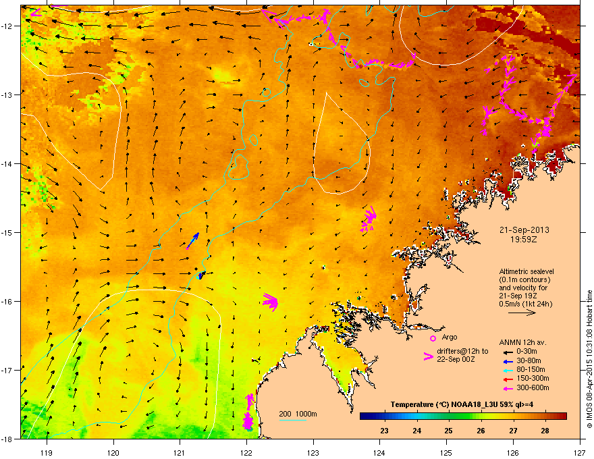Select the date label 21-Sep-2013
The width and height of the screenshot is (594, 459).
(x=524, y=230)
